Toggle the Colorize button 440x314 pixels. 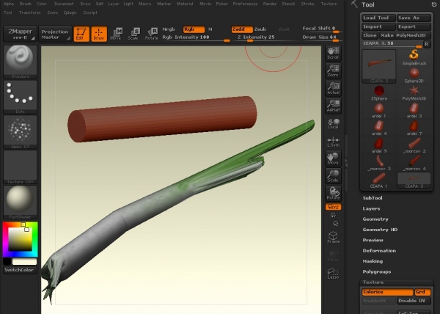(387, 292)
